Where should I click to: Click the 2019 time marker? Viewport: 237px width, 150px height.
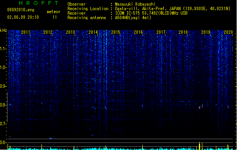(x=206, y=32)
